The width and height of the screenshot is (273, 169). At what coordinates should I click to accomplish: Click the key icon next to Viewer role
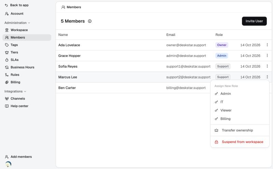[216, 110]
